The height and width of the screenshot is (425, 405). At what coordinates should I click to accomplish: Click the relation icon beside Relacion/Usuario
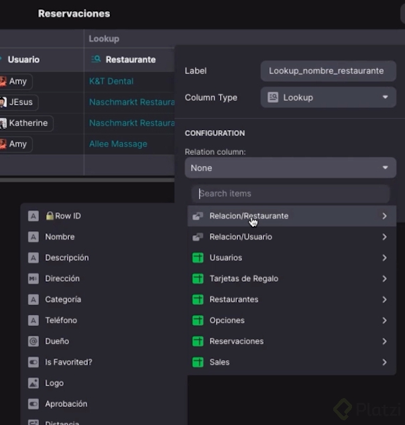coord(198,237)
